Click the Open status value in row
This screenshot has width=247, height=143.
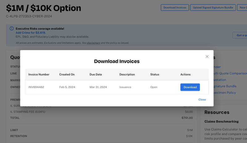[154, 87]
